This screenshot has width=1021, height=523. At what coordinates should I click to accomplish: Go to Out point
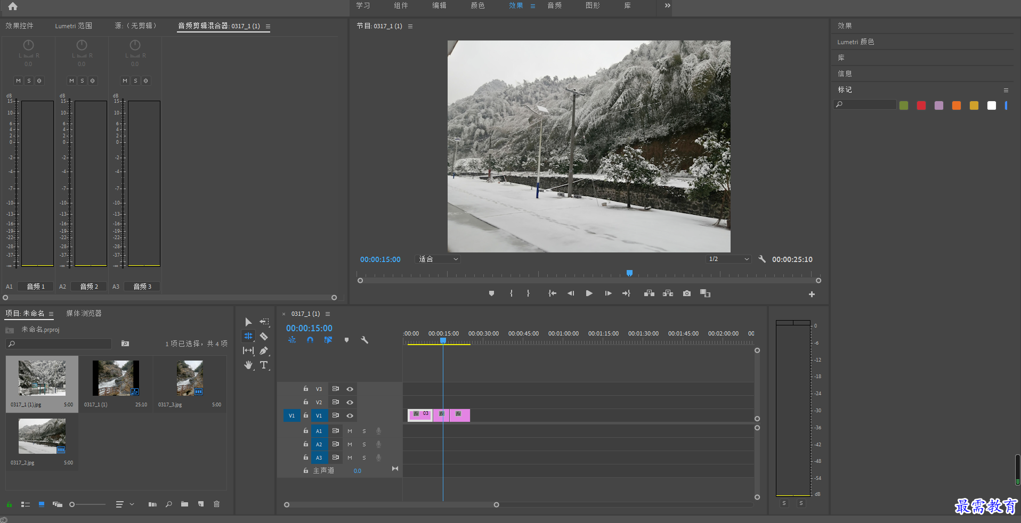pyautogui.click(x=626, y=293)
